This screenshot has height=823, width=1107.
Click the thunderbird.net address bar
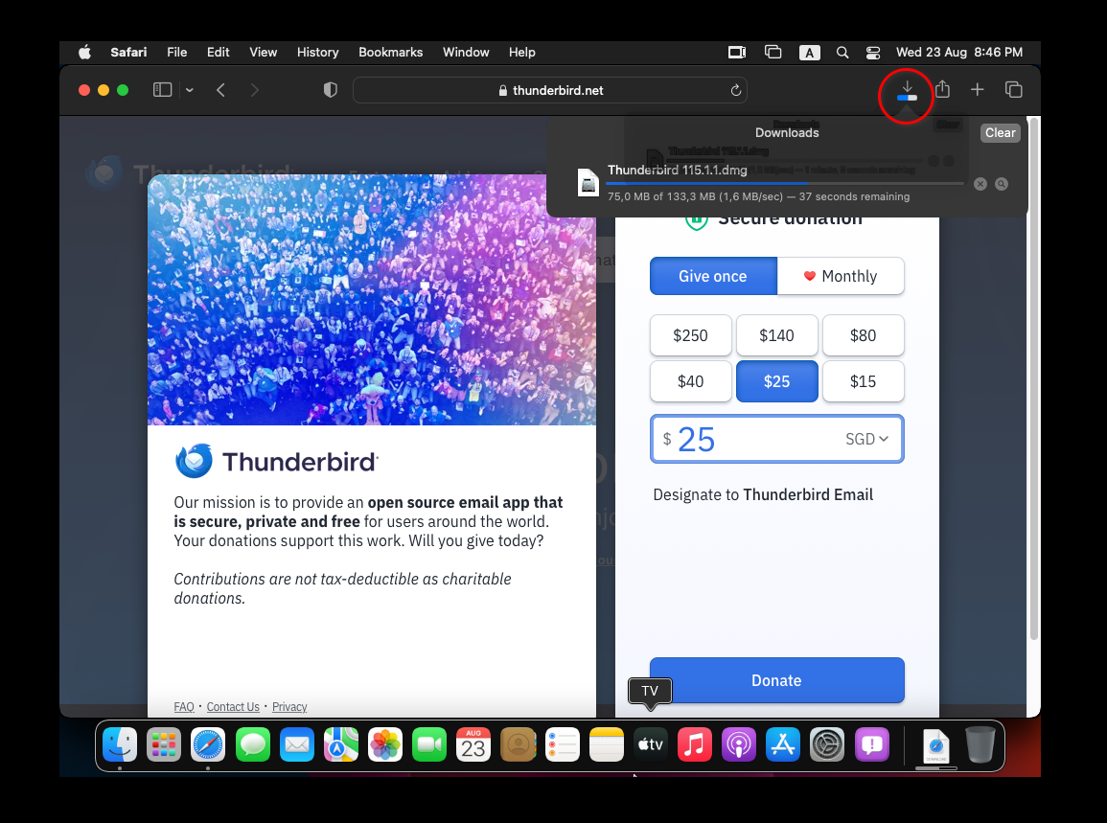(550, 90)
